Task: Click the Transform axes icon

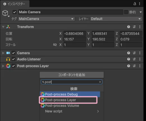Action: 8,27
